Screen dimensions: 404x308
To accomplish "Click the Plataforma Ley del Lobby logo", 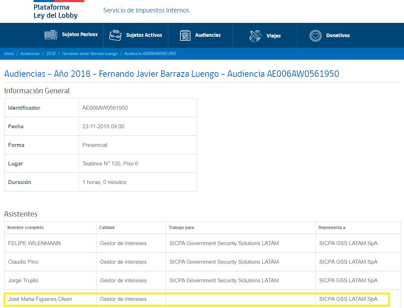I will tap(55, 11).
